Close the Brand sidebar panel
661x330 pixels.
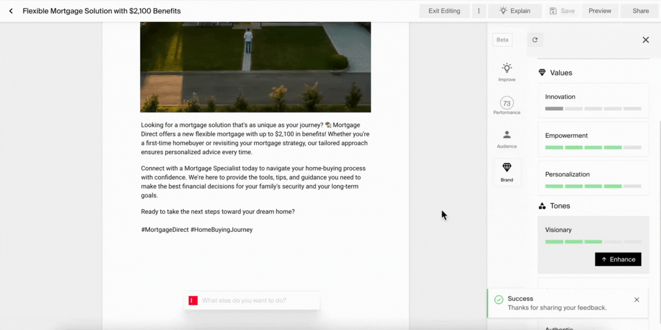click(646, 40)
